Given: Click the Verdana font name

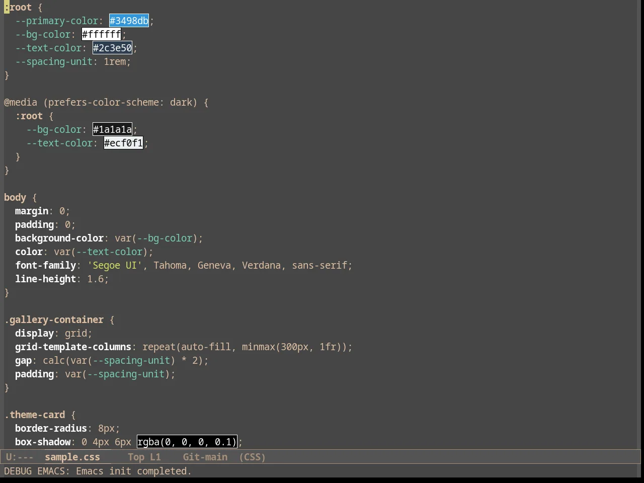Looking at the screenshot, I should 261,265.
